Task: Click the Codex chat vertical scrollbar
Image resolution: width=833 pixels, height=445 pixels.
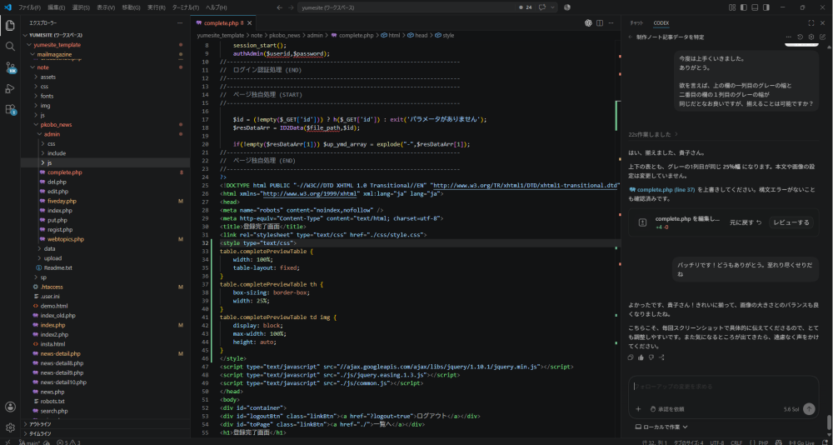Action: click(x=830, y=422)
